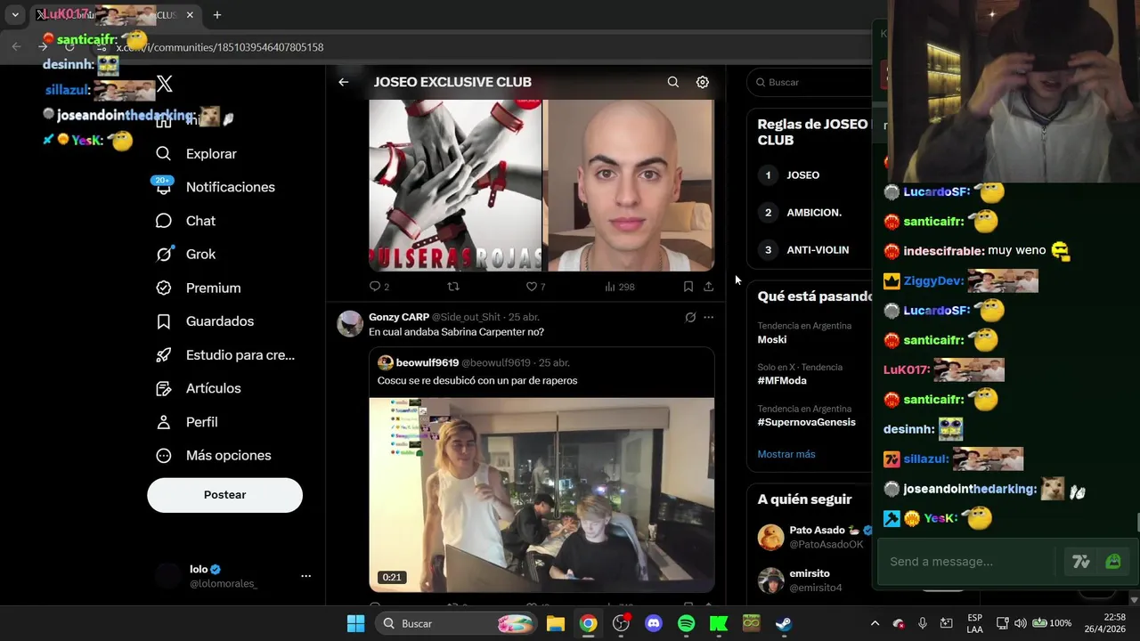
Task: Open Spotify from the taskbar
Action: click(687, 623)
